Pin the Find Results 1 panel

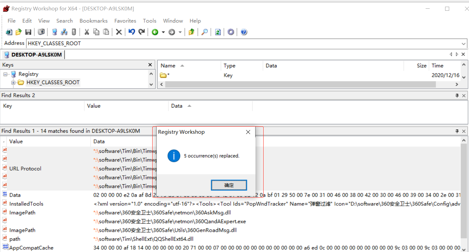click(457, 131)
